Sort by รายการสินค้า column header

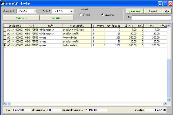(77, 26)
